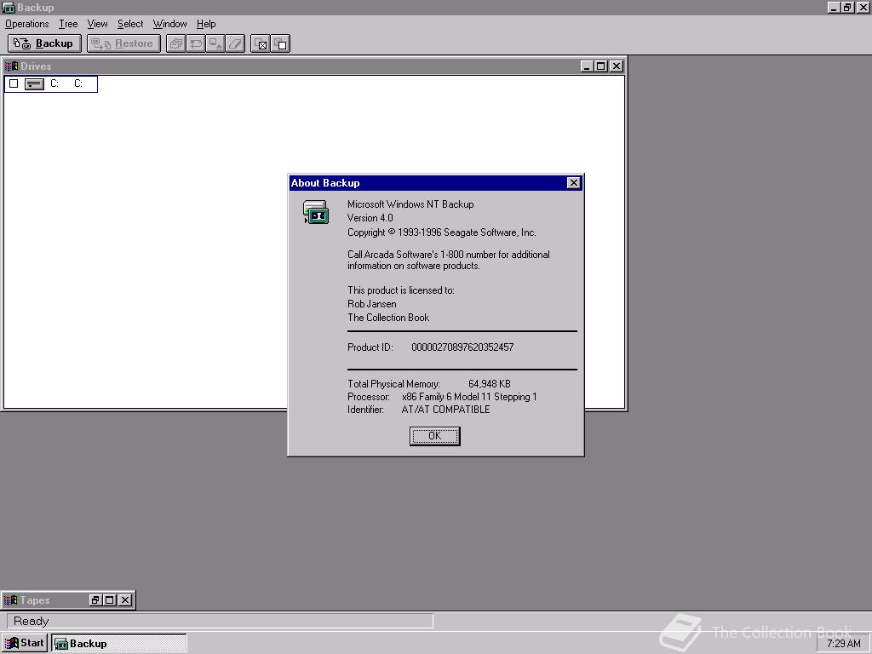The width and height of the screenshot is (872, 654).
Task: Open the Operations menu
Action: tap(26, 24)
